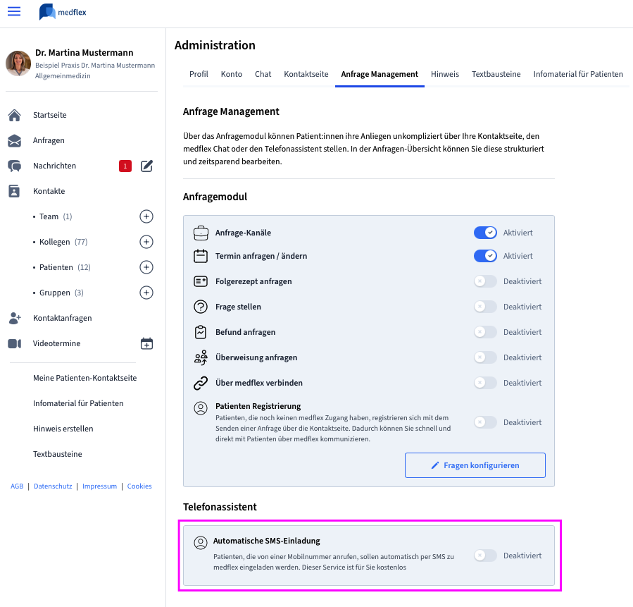The image size is (633, 607).
Task: Disable the Anfrage-Kanäle toggle
Action: [x=485, y=233]
